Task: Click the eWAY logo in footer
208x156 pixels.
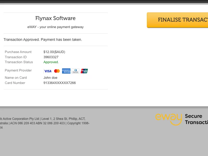Action: 169,119
